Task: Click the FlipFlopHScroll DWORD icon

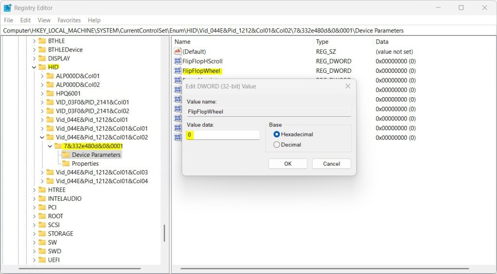Action: pos(178,61)
